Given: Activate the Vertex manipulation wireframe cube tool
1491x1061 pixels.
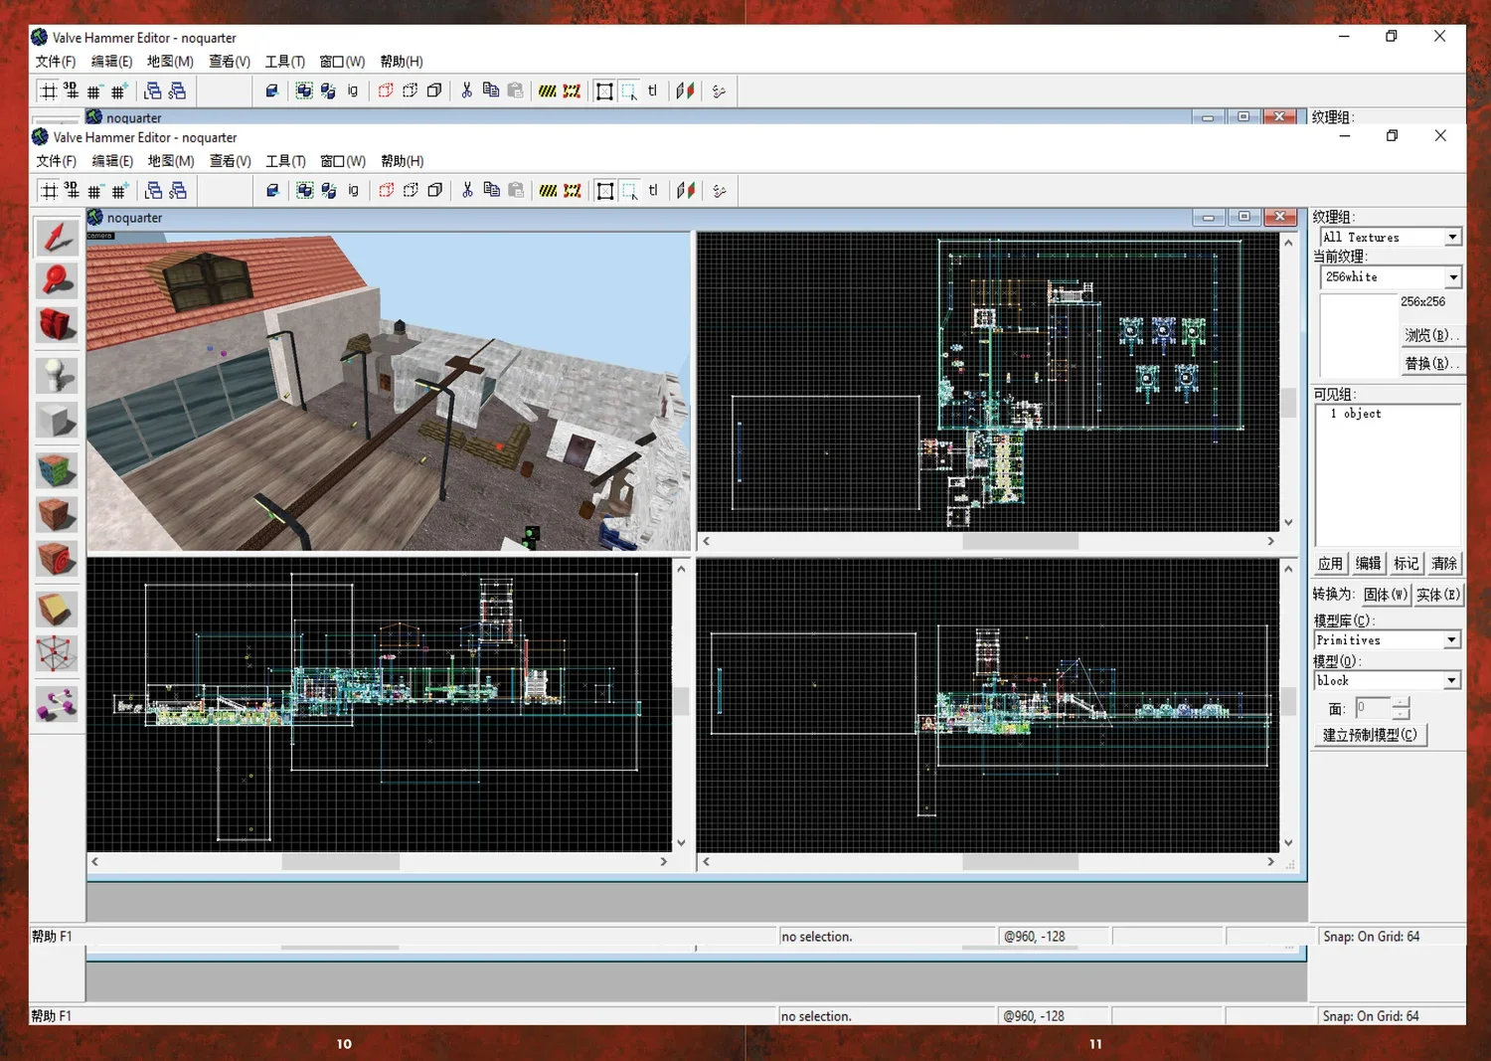Looking at the screenshot, I should (57, 654).
